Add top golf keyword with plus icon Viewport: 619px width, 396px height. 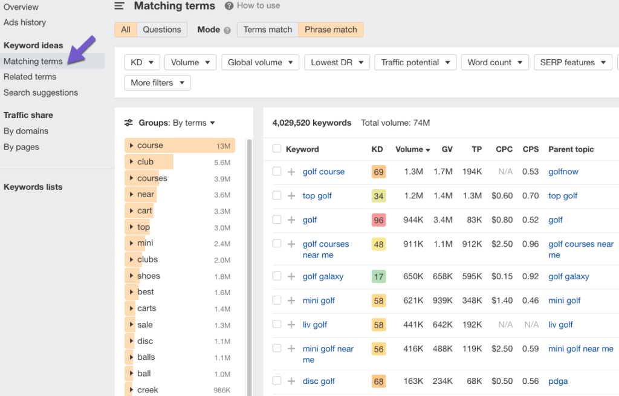291,196
